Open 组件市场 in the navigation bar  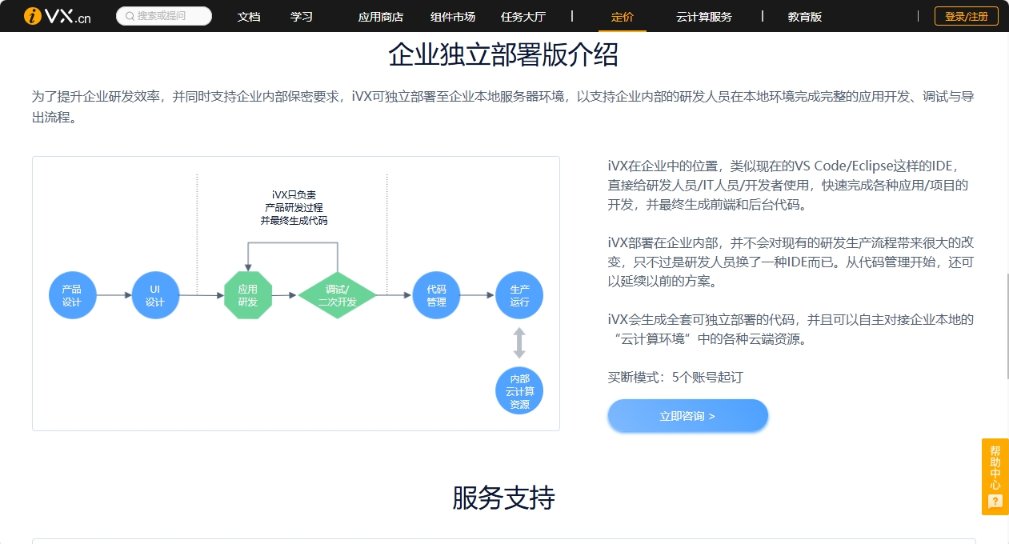point(453,16)
